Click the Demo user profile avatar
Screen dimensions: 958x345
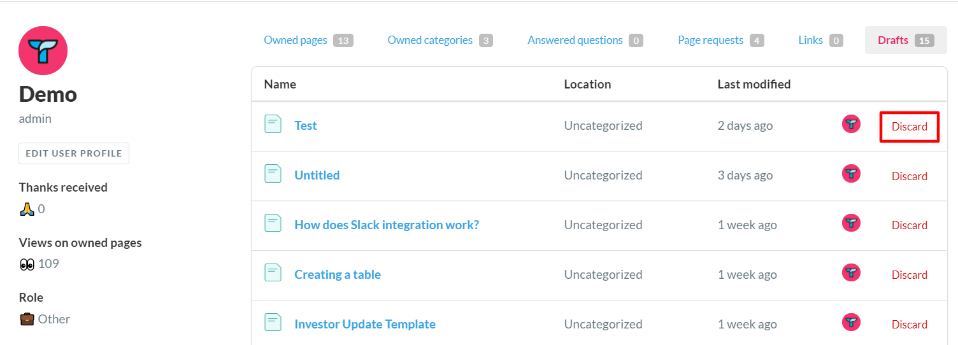tap(43, 51)
